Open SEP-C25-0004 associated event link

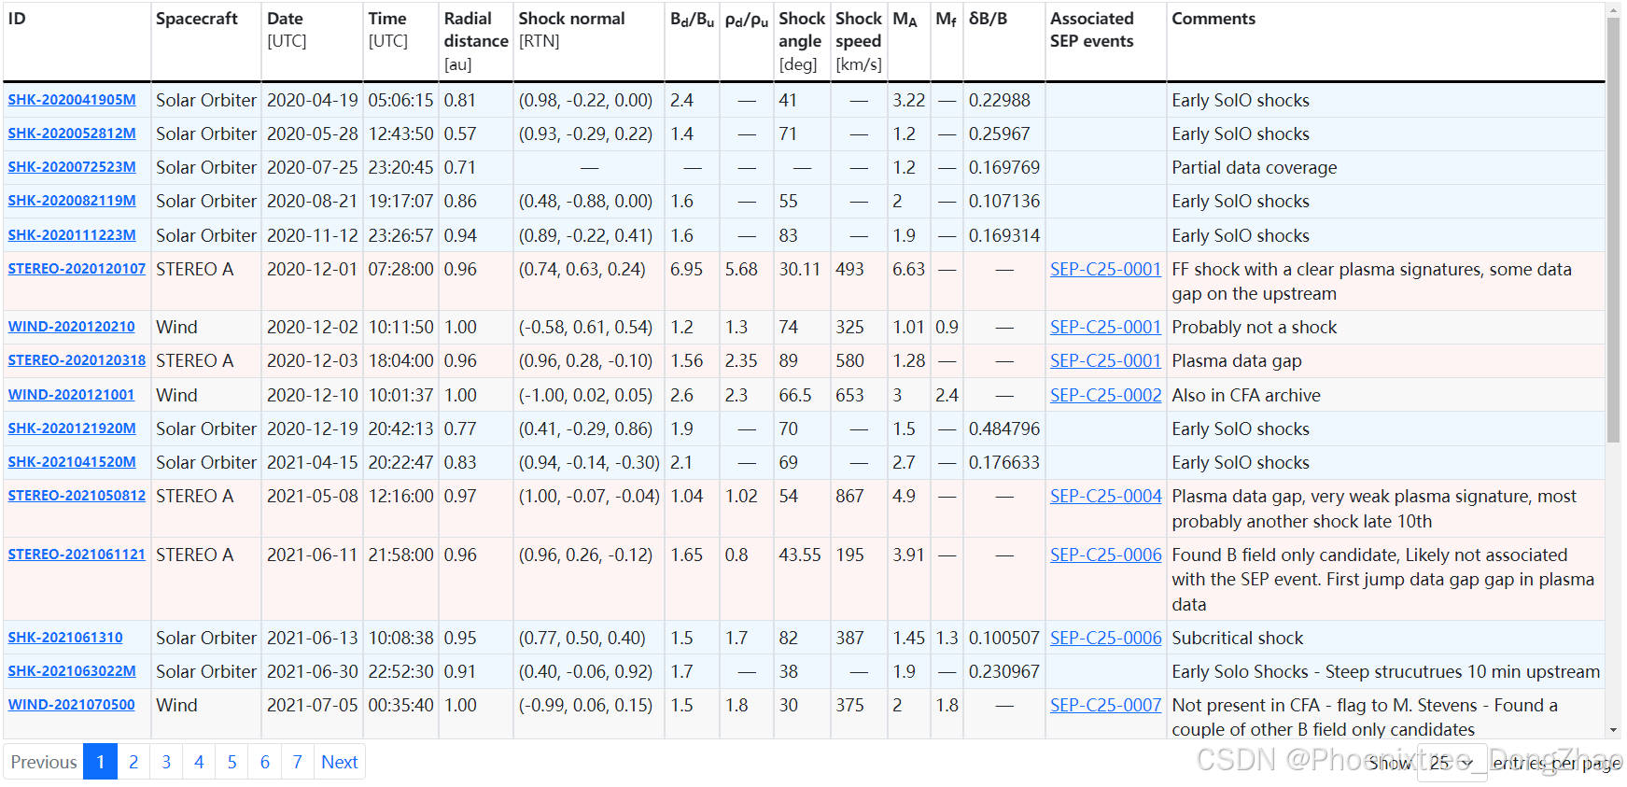[1106, 496]
